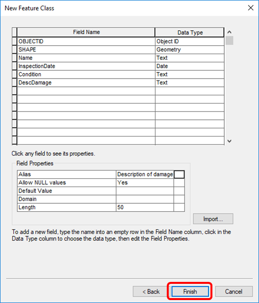Image resolution: width=259 pixels, height=303 pixels.
Task: Click the row selector beside DescDamage
Action: coord(15,83)
